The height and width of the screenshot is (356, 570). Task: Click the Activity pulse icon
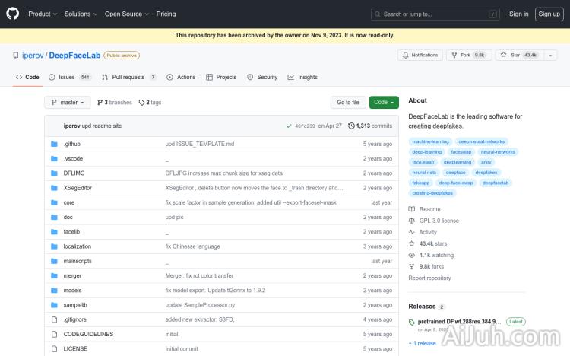[x=412, y=232]
